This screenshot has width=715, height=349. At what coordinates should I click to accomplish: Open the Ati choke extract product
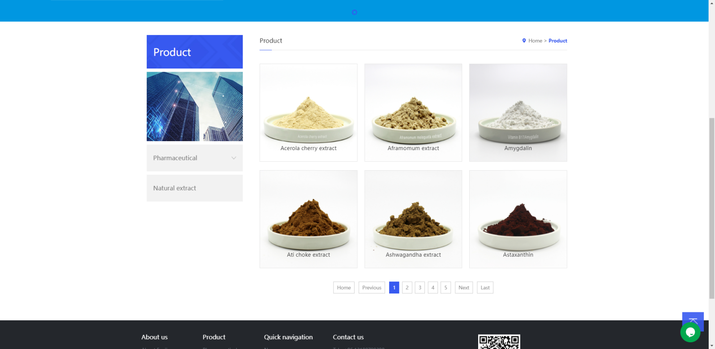(x=308, y=219)
